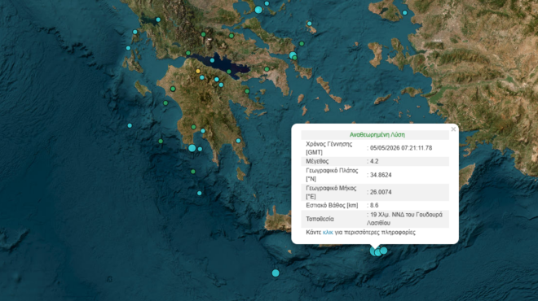Viewport: 538px width, 301px height.
Task: Follow the 'κλικ' link for more information
Action: (328, 233)
